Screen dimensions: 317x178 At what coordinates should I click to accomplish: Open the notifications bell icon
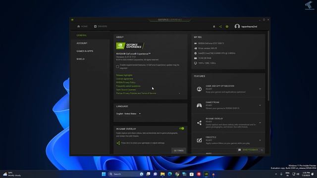214,26
